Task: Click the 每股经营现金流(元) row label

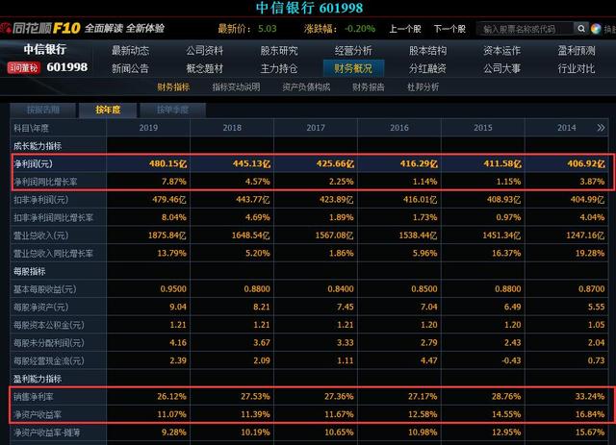Action: [x=49, y=360]
